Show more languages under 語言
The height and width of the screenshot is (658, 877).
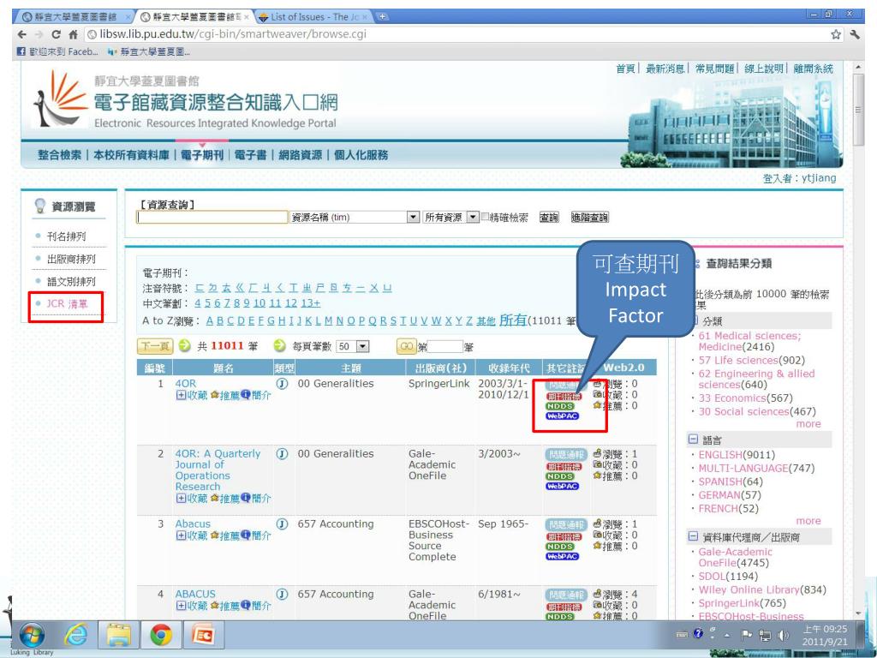click(808, 521)
